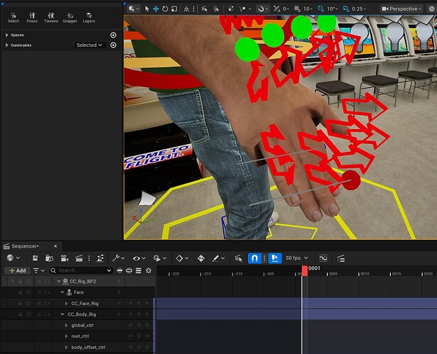Click the render movie clapperboard icon
The image size is (437, 354).
79,258
